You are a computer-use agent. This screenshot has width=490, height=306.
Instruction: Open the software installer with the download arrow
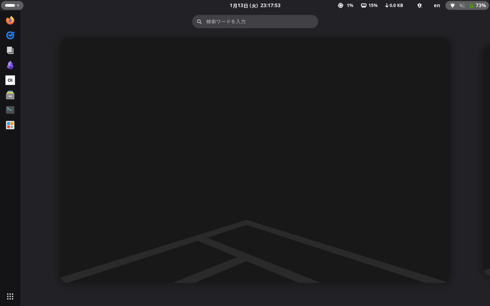pyautogui.click(x=10, y=125)
